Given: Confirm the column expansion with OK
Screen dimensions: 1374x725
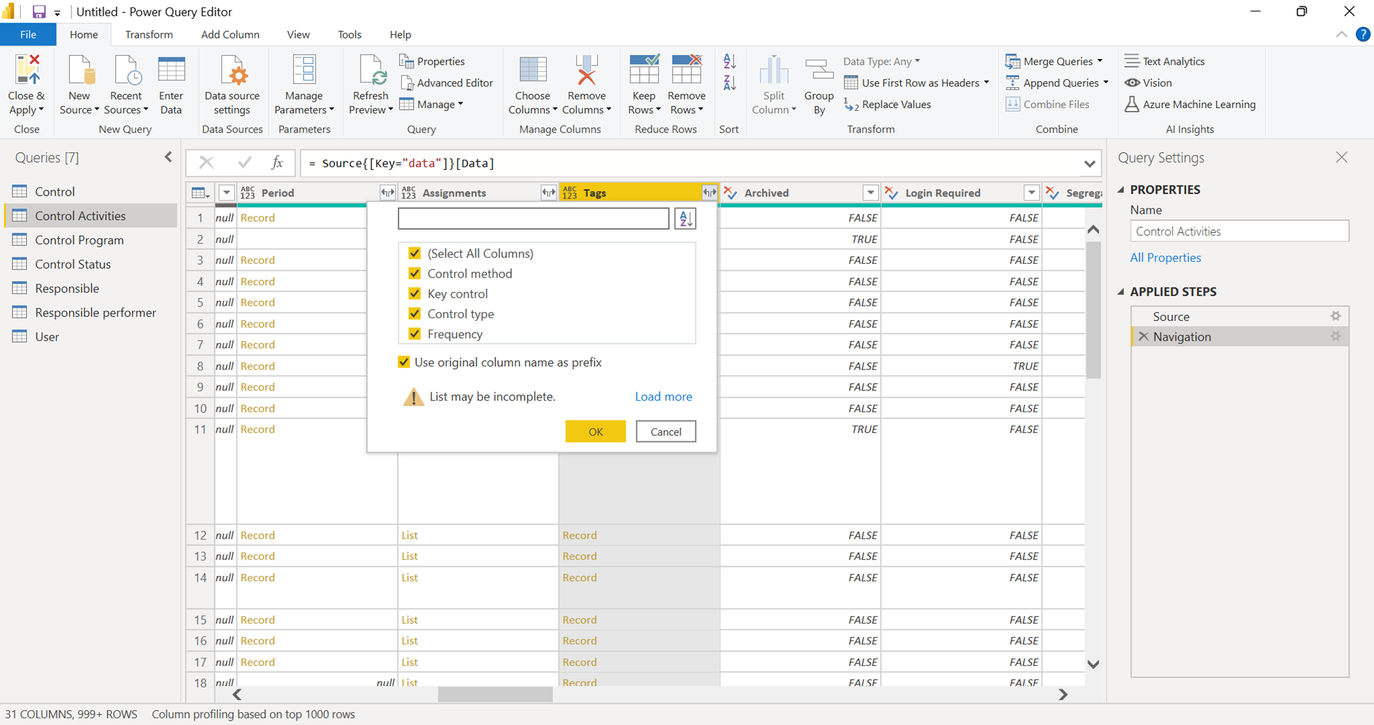Looking at the screenshot, I should (x=596, y=432).
